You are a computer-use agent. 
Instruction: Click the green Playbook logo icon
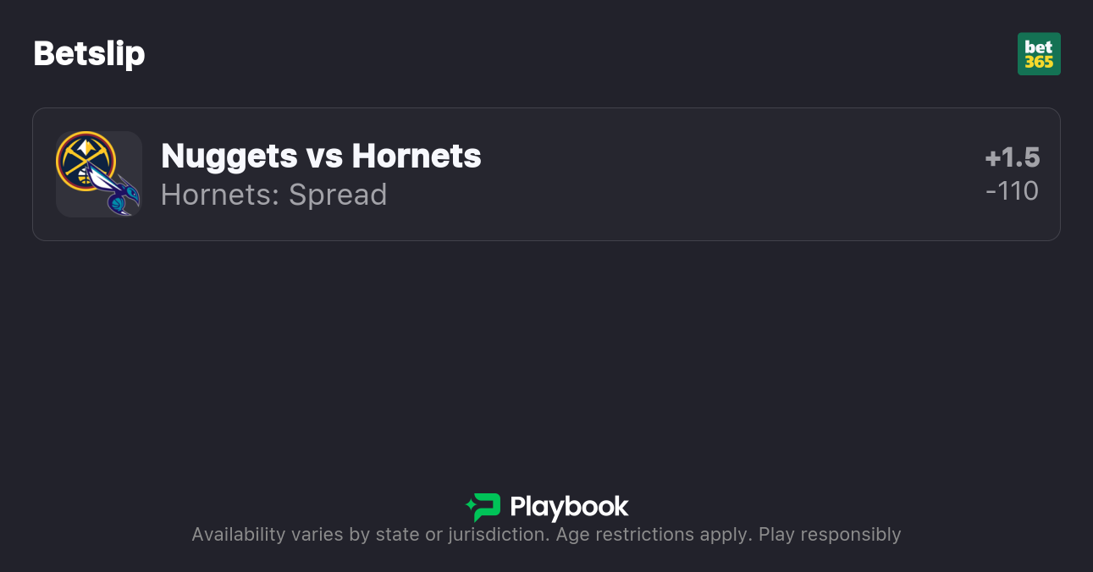click(484, 507)
